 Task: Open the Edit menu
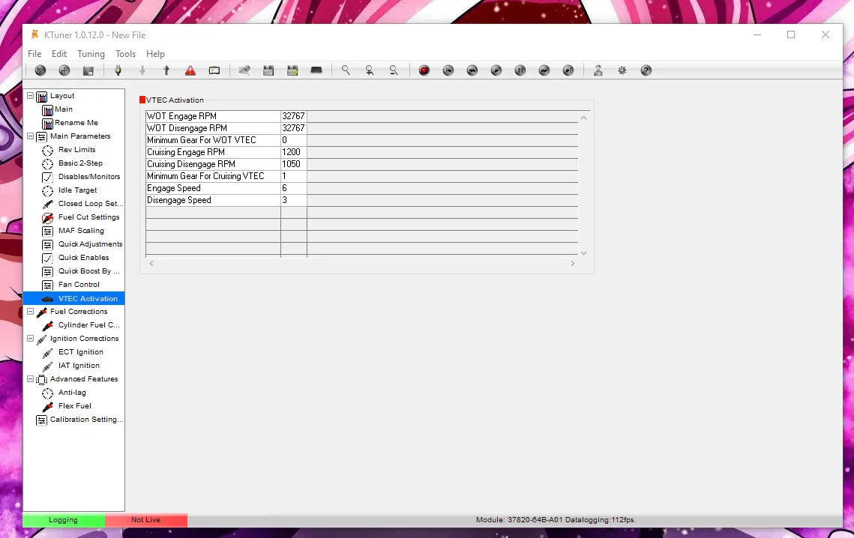point(58,54)
